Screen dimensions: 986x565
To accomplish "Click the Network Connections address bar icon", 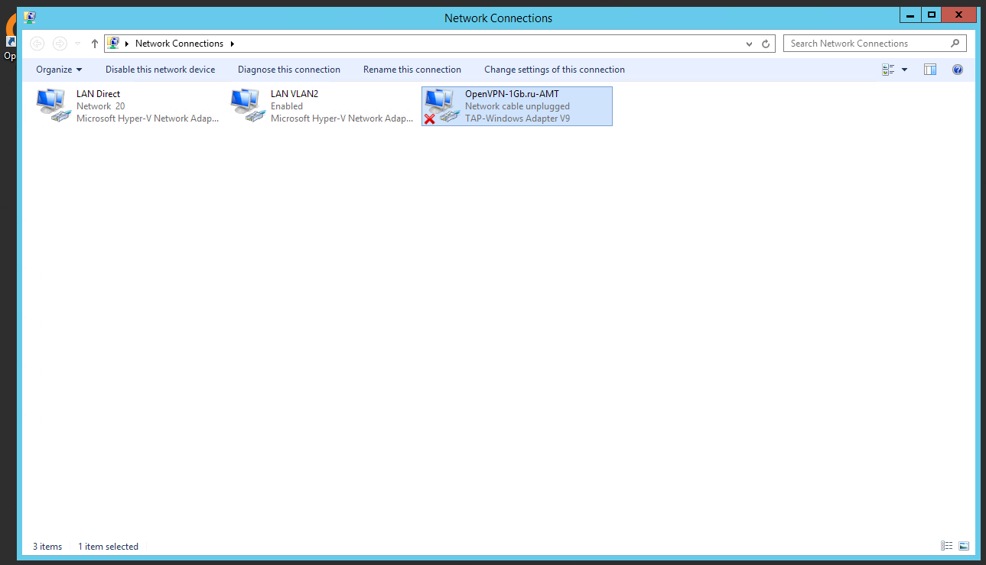I will click(113, 44).
